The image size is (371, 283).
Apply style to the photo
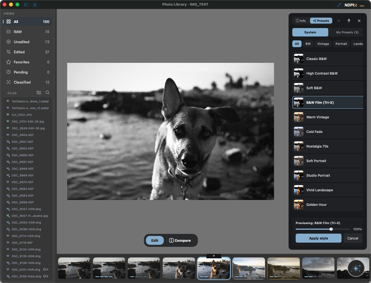pos(318,238)
